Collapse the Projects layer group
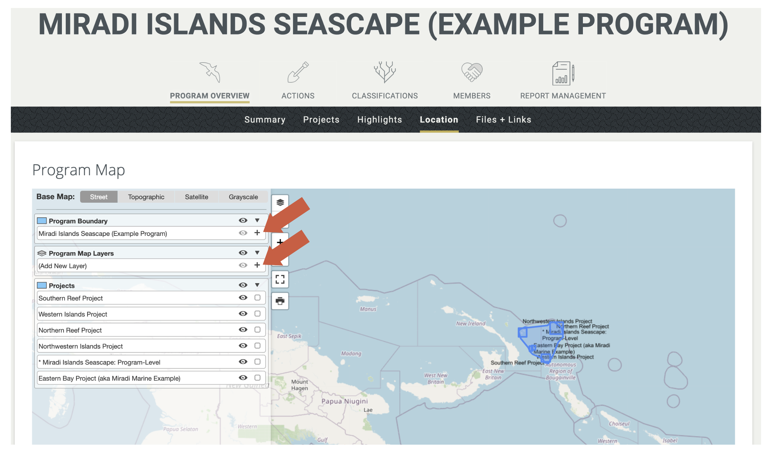 click(x=258, y=285)
